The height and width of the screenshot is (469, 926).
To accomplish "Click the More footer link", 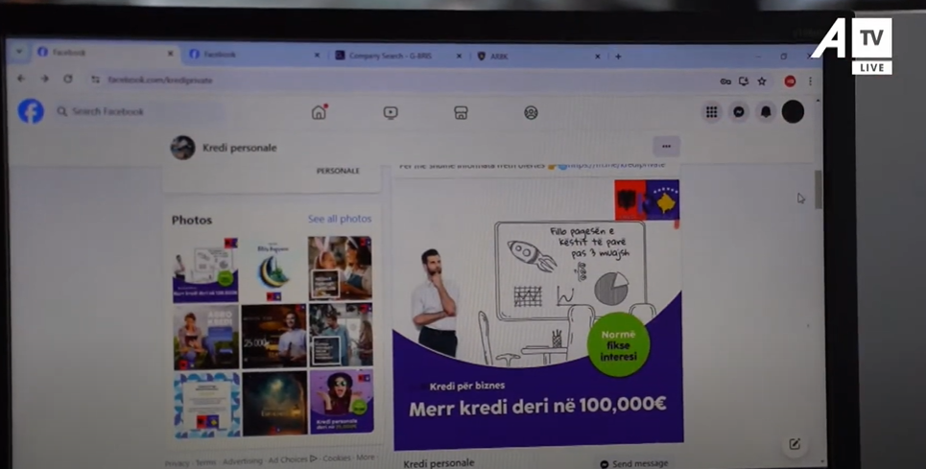I will tap(365, 457).
